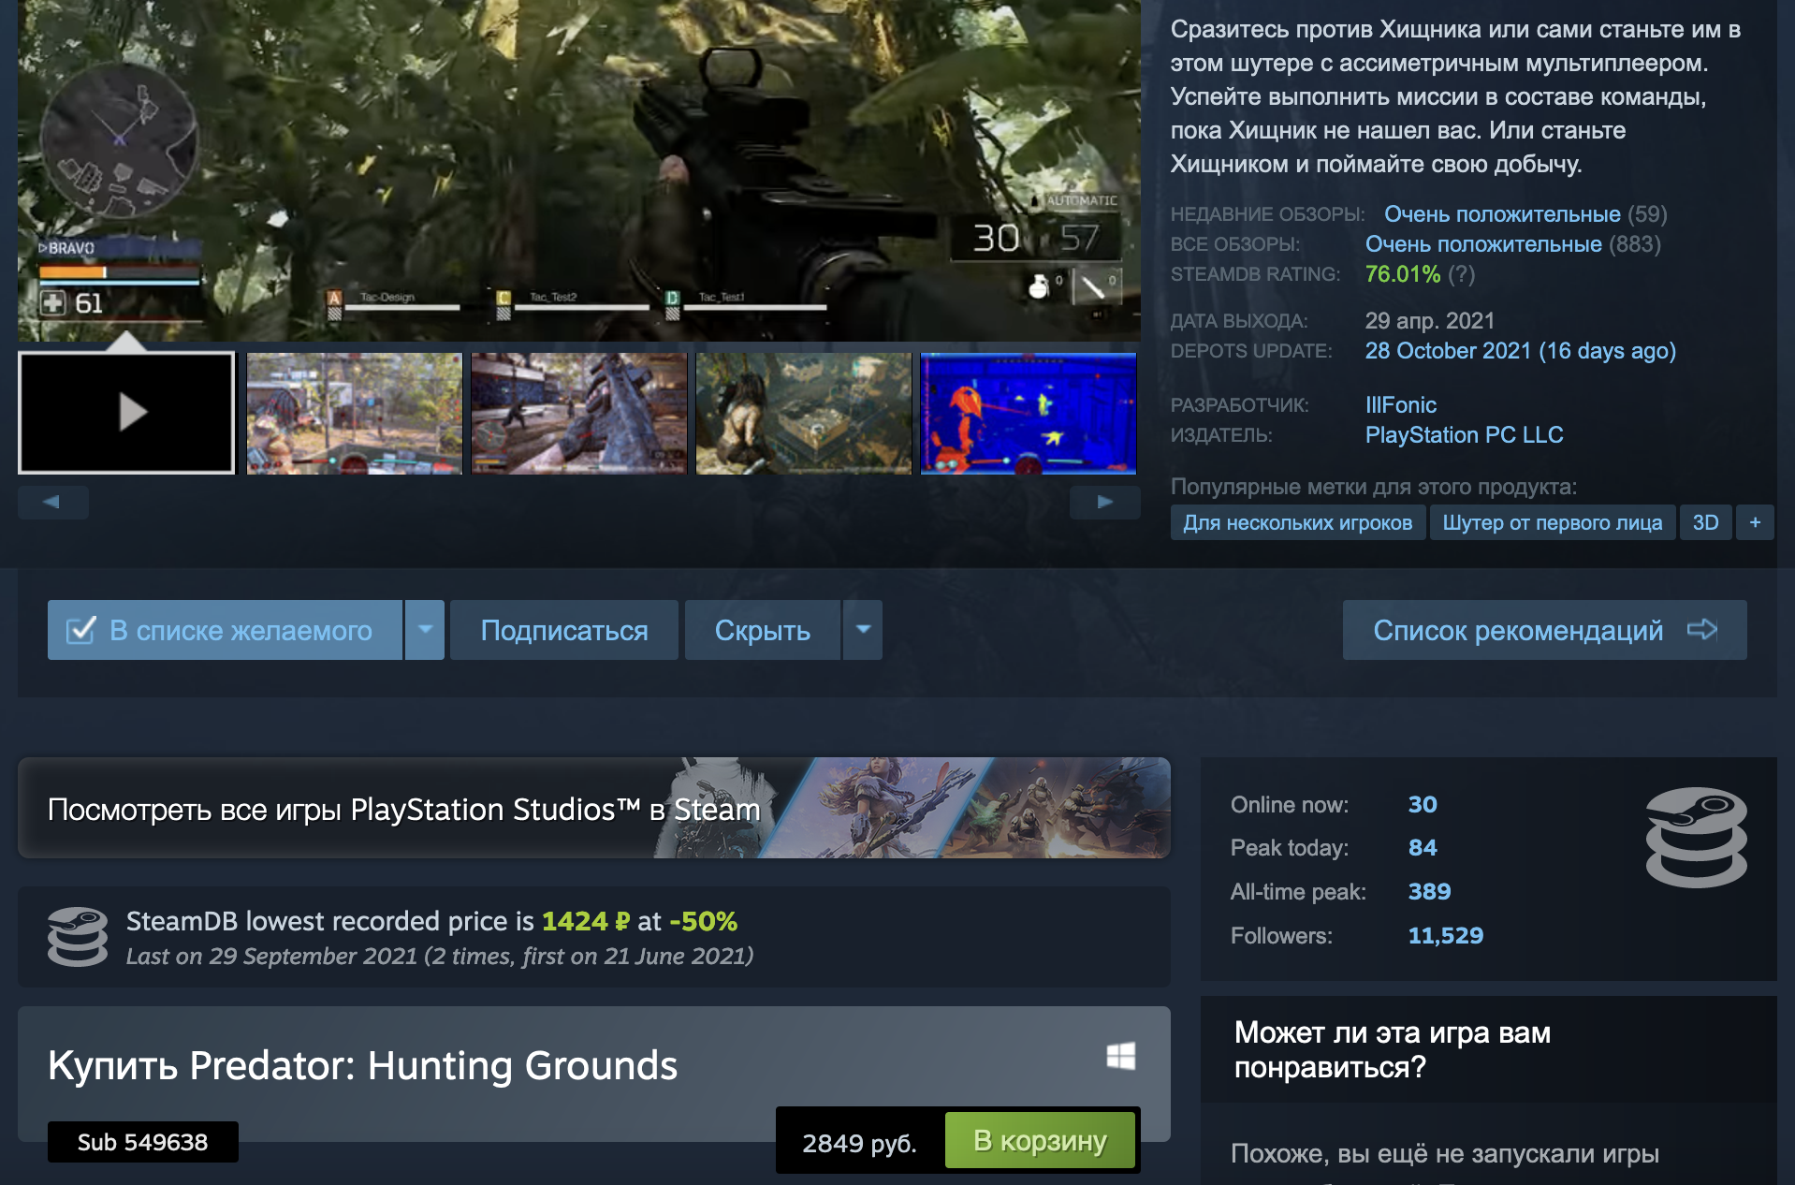Click the right carousel arrow under thumbnails
The image size is (1795, 1185).
point(1105,502)
